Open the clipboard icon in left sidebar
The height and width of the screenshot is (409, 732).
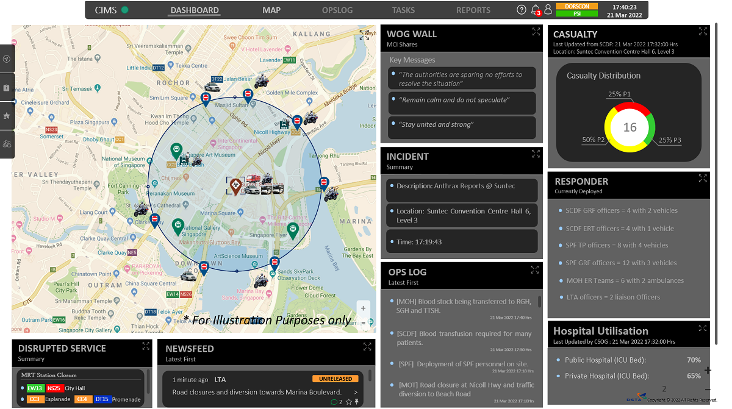point(7,88)
